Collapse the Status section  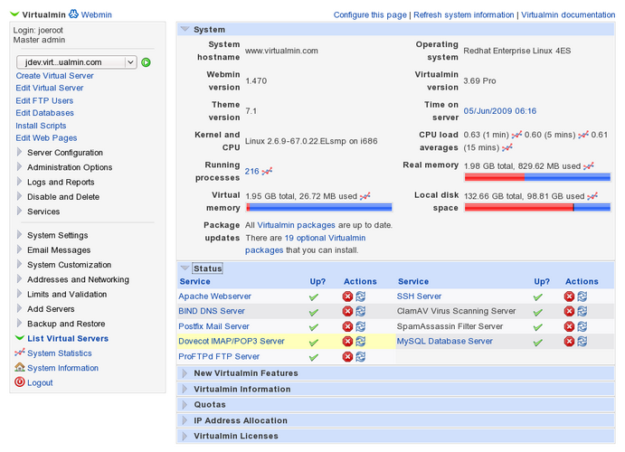185,268
